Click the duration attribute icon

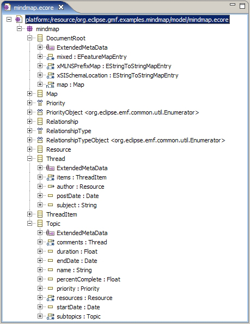click(x=50, y=251)
